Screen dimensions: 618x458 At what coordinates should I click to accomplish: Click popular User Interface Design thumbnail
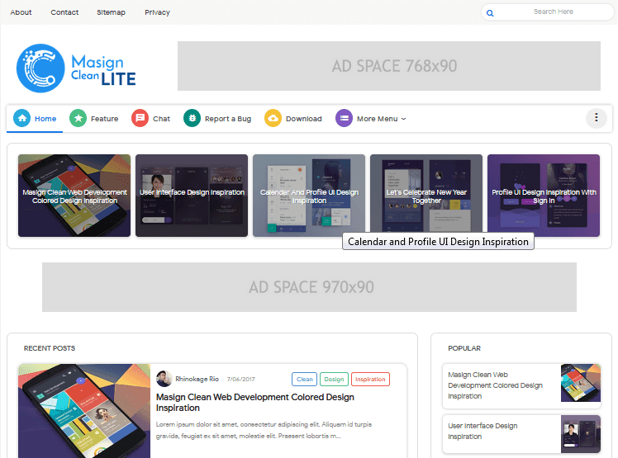pos(581,434)
